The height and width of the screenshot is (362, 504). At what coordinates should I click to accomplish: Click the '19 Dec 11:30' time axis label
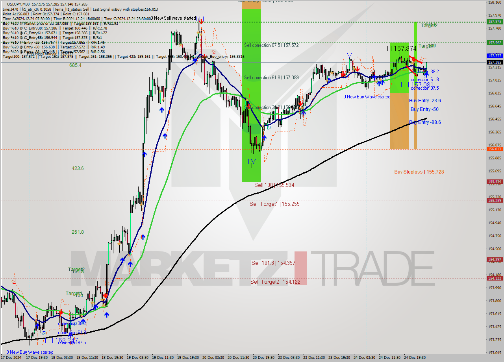click(162, 358)
